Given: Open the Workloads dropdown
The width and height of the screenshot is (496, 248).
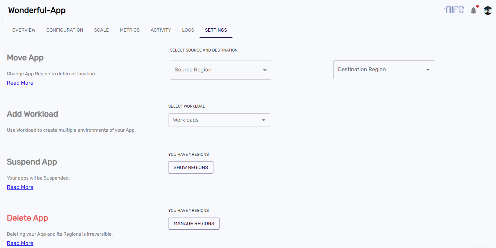Looking at the screenshot, I should [219, 120].
